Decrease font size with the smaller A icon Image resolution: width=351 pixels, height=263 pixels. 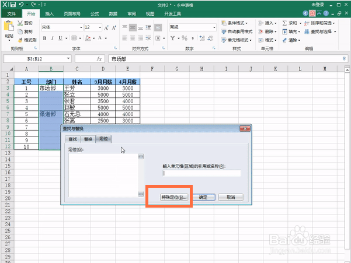[x=114, y=27]
